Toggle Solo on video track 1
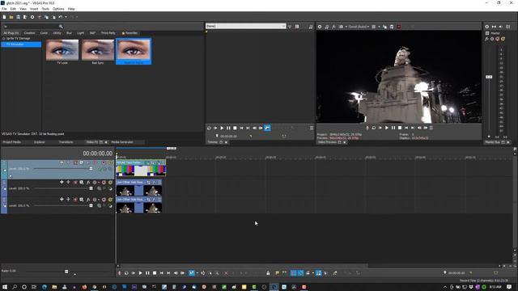 110,162
